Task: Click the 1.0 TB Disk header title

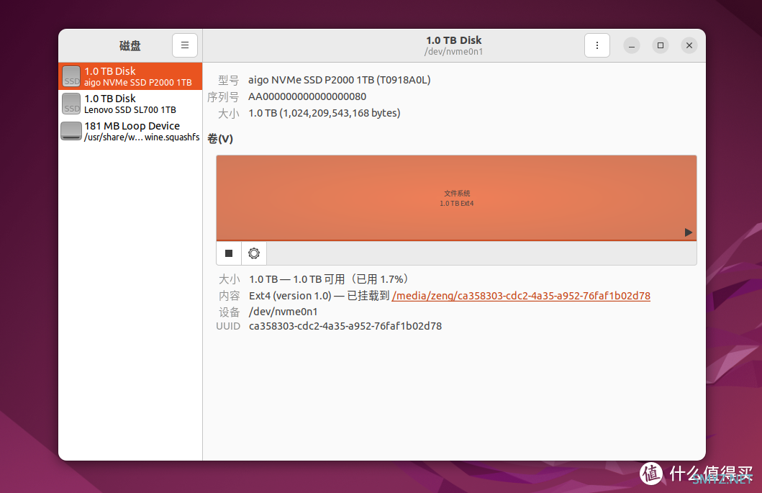Action: point(454,40)
